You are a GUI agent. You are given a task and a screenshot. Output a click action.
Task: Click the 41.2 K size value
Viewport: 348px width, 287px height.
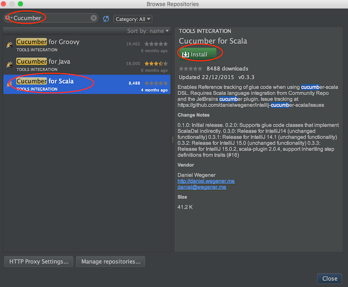[185, 207]
